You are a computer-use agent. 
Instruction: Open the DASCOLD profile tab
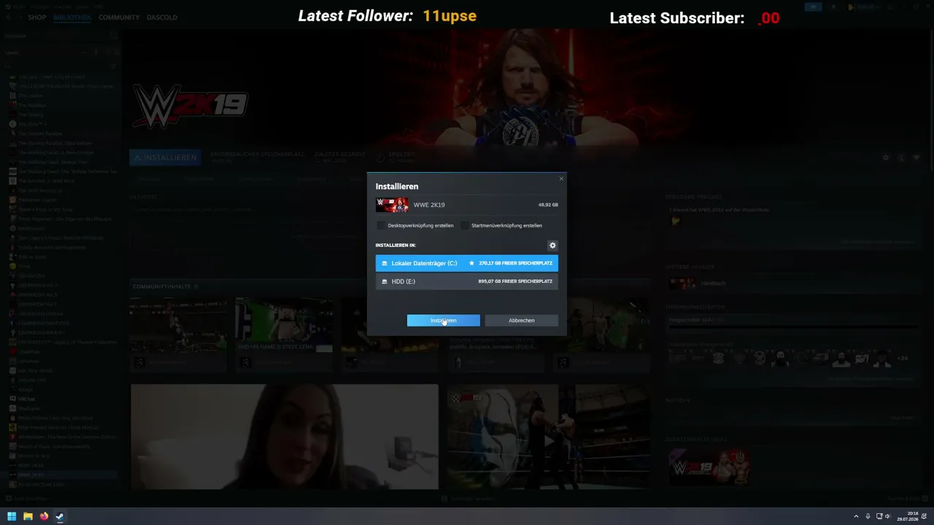[162, 17]
